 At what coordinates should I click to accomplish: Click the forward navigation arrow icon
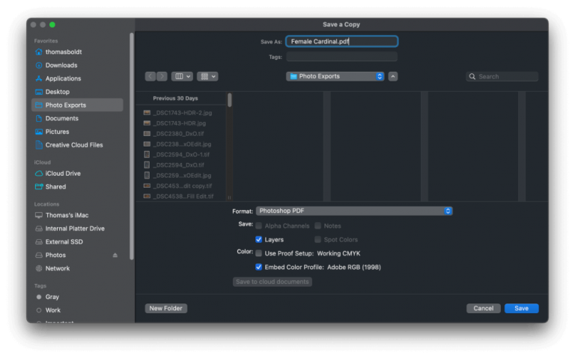point(162,76)
